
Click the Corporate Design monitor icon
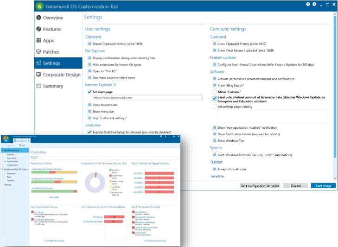(x=39, y=75)
